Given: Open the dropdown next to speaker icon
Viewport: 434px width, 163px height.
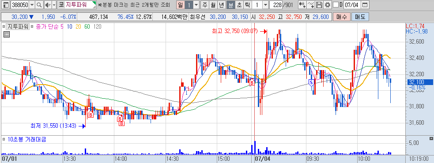Looking at the screenshot, I should [54, 5].
